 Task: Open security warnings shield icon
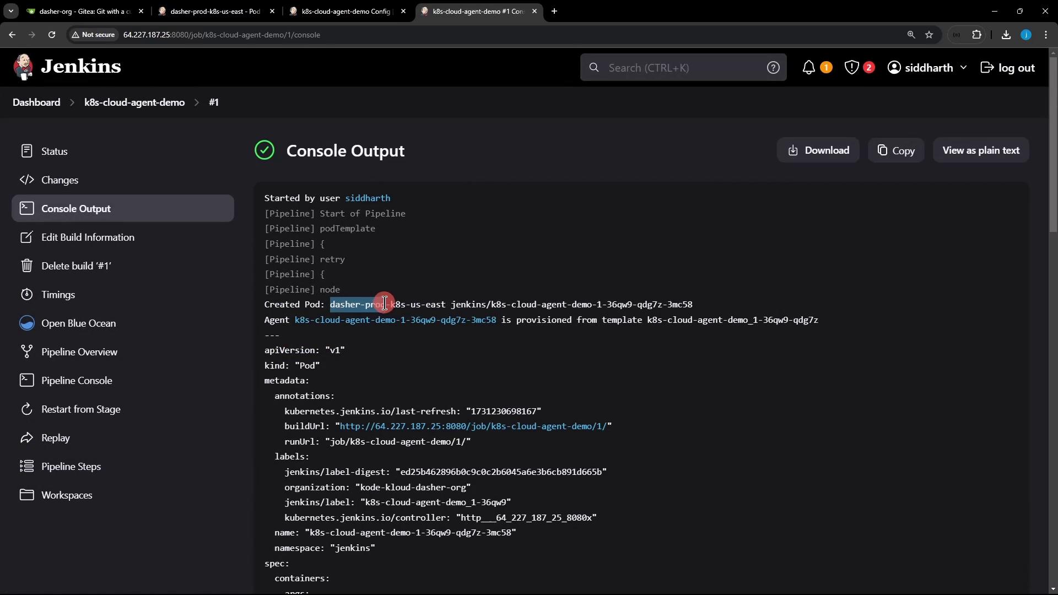tap(851, 68)
